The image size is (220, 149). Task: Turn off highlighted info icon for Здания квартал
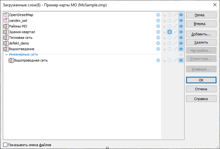(x=170, y=32)
